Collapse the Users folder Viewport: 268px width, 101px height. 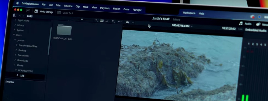click(14, 35)
